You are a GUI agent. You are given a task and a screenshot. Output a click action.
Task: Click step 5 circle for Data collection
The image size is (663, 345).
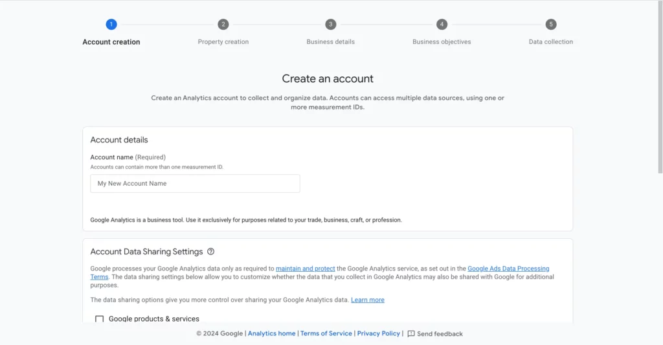pos(551,25)
